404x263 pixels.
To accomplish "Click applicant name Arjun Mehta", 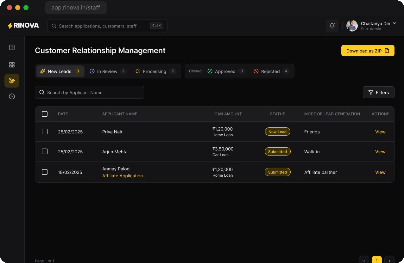I will click(115, 152).
